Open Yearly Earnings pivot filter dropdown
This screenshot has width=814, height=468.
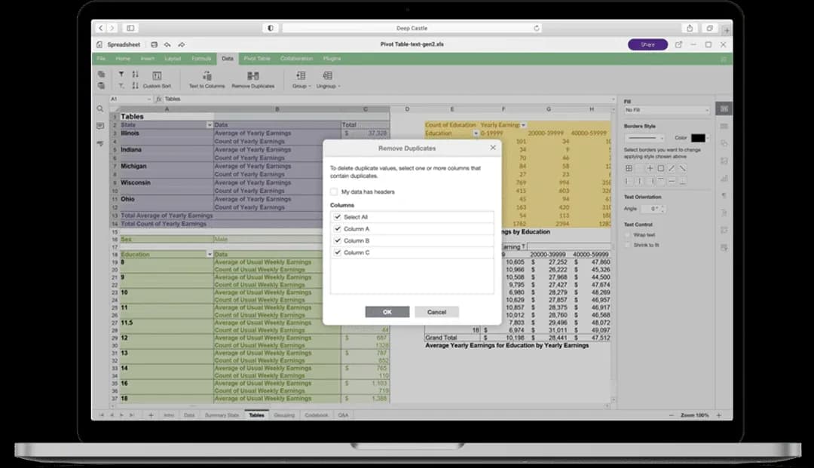[x=523, y=125]
